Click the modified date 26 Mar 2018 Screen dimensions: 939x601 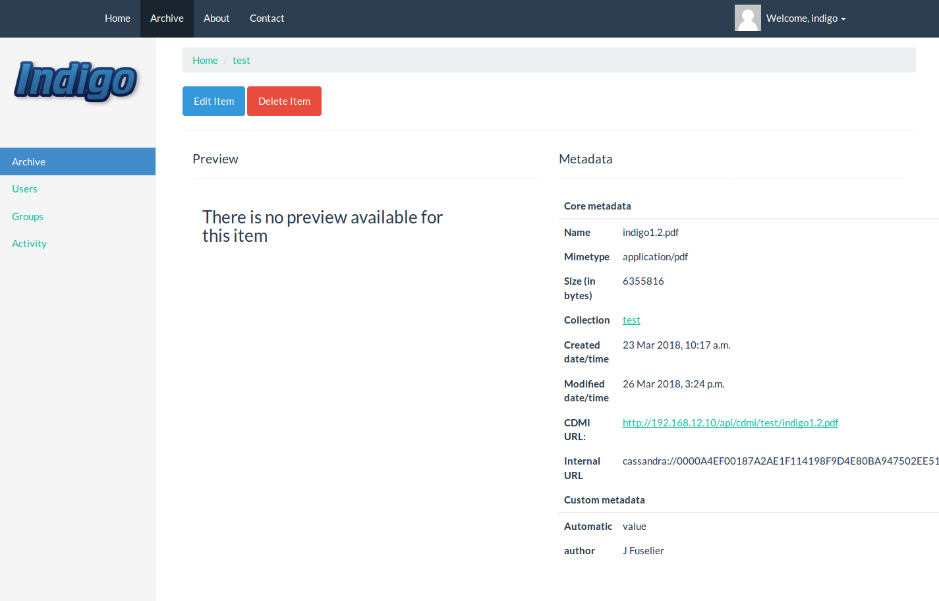[673, 384]
